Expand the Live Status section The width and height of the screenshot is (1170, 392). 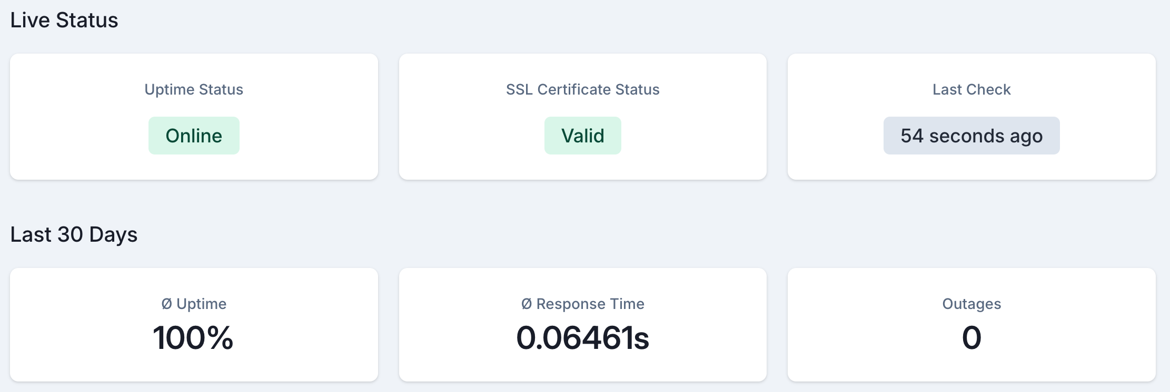pos(64,20)
